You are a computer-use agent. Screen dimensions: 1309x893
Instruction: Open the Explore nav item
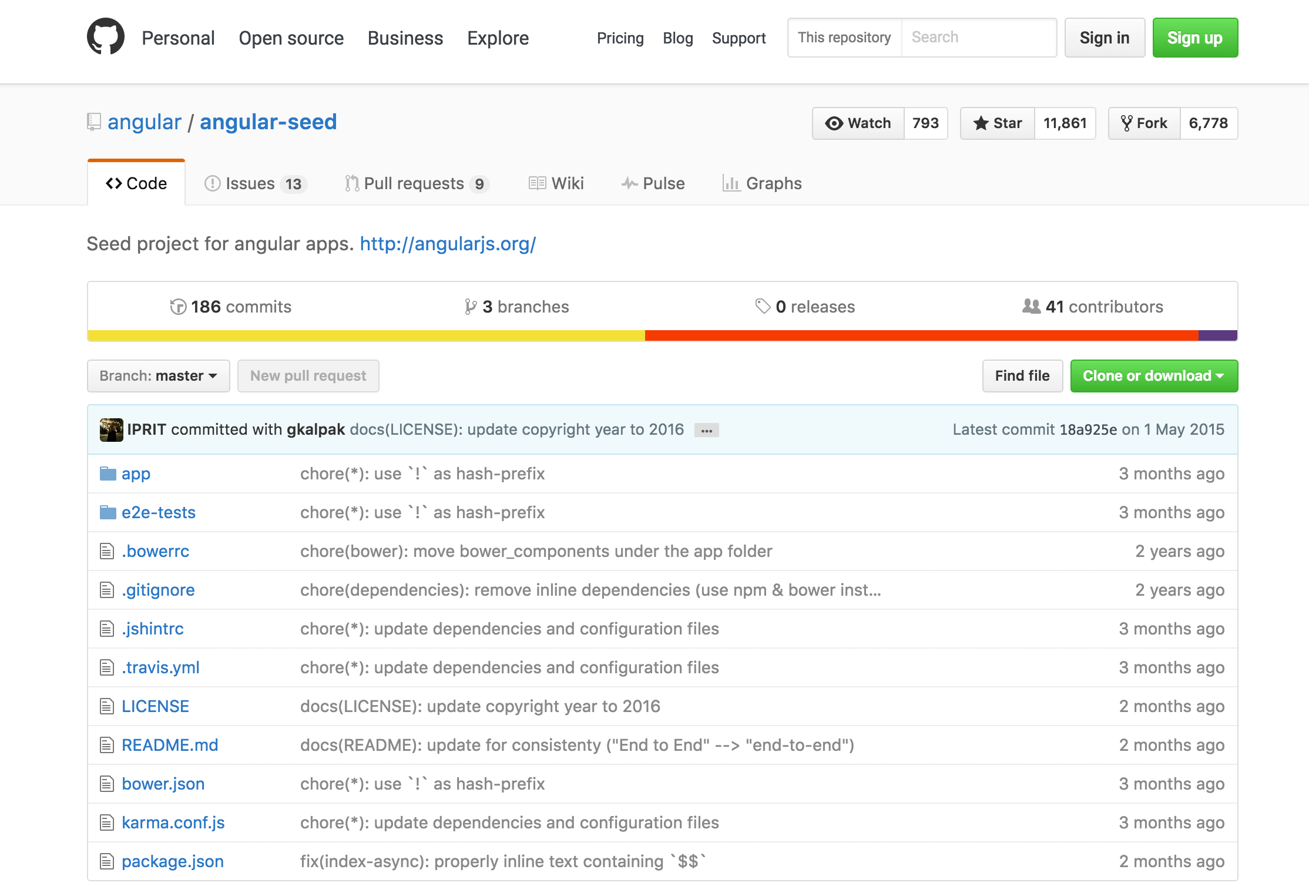pyautogui.click(x=498, y=38)
